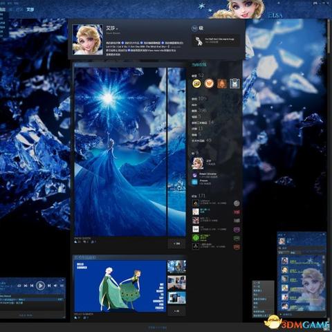Screen dimensions: 332x332
Task: Click the main page vertical scrollbar
Action: (329, 37)
